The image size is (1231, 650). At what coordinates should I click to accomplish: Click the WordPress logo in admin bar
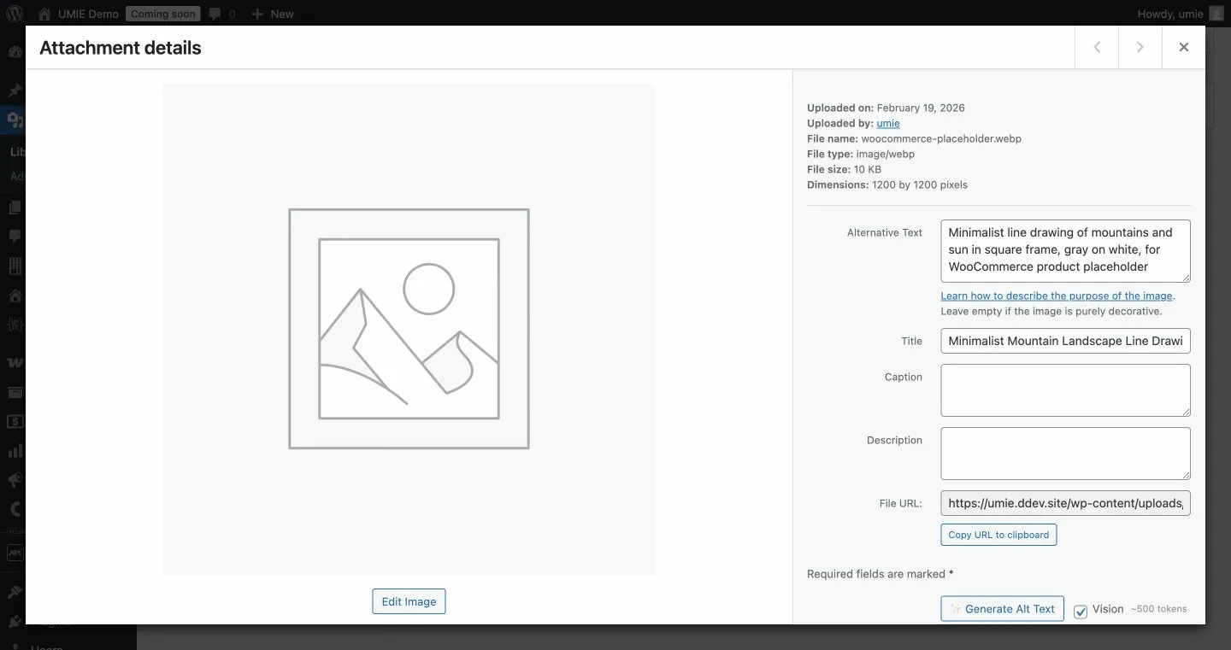(x=15, y=14)
